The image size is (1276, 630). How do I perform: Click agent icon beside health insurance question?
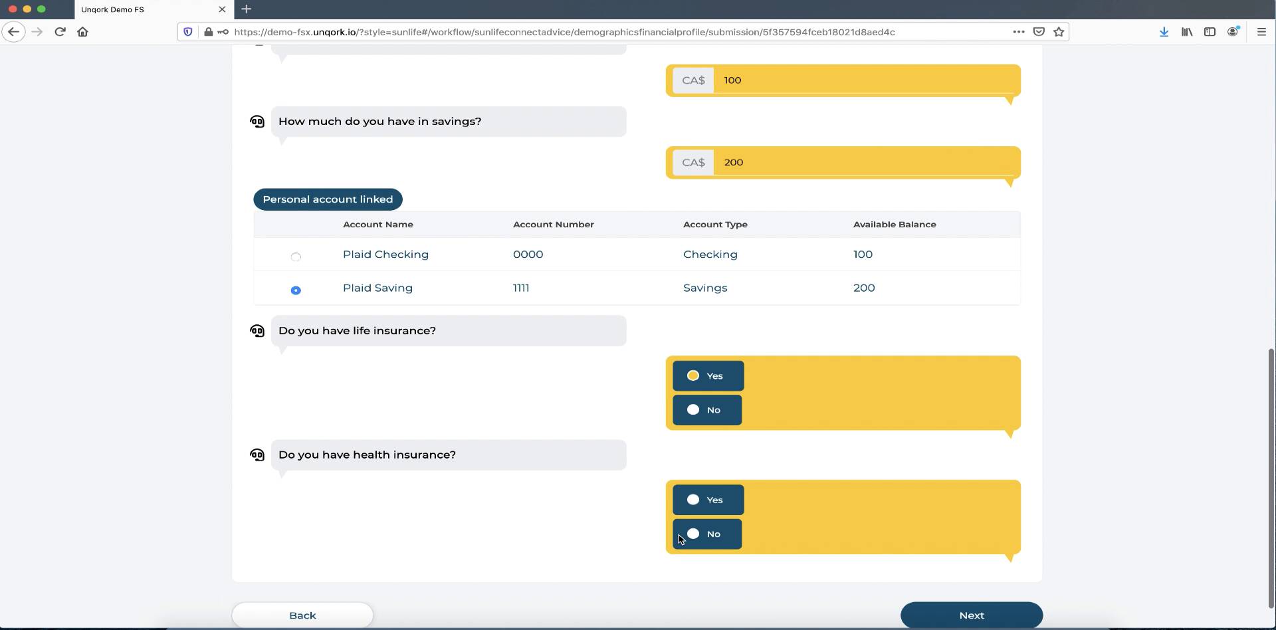pyautogui.click(x=257, y=455)
